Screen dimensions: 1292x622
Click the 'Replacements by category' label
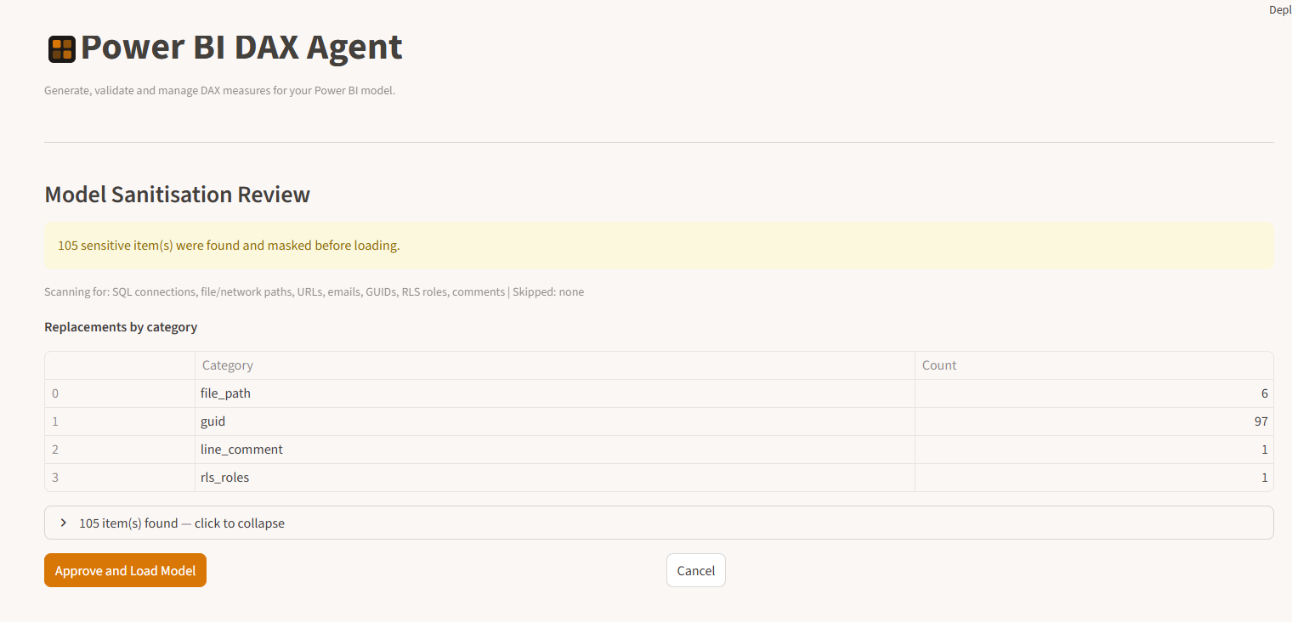pos(121,327)
